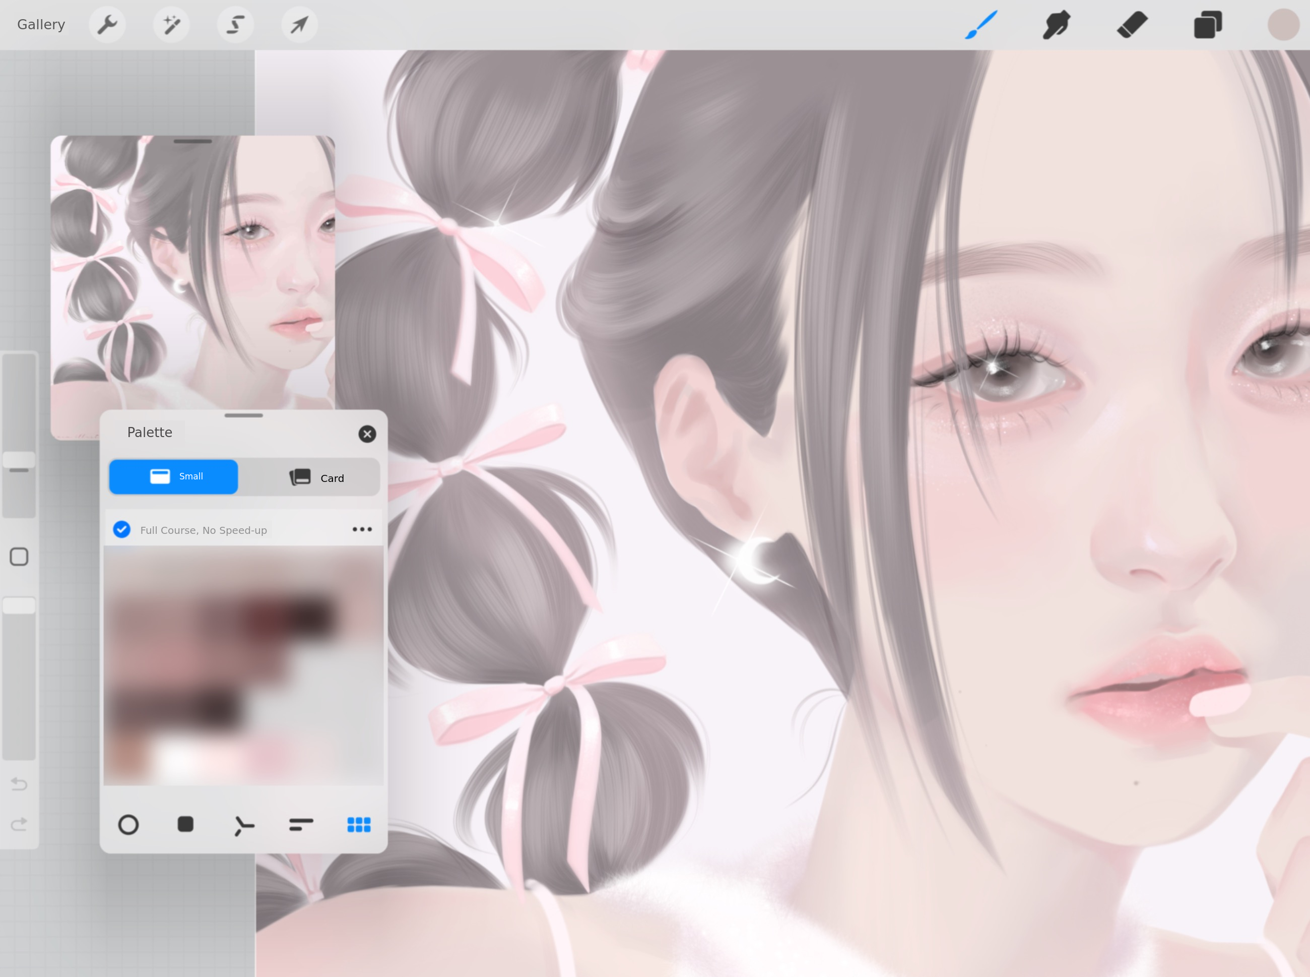The width and height of the screenshot is (1310, 977).
Task: Click the sidebar modify square button
Action: 19,557
